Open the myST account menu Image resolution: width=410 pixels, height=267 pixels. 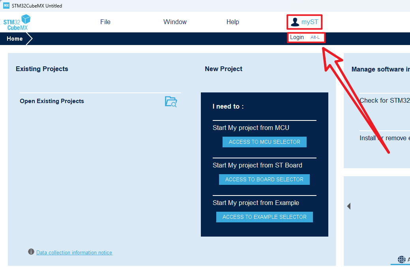[304, 22]
